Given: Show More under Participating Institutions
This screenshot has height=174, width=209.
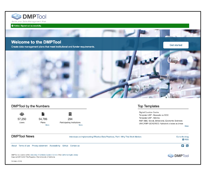Looking at the screenshot, I should [x=81, y=125].
